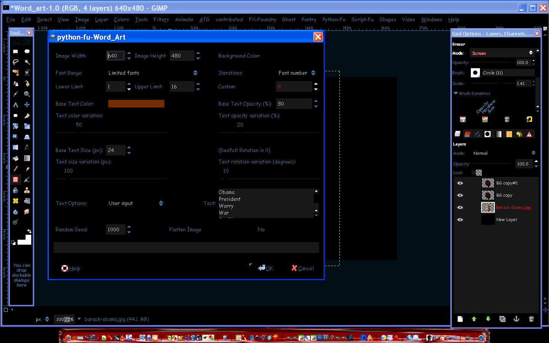Activate the Zoom magnifier tool
The width and height of the screenshot is (549, 343).
[x=27, y=94]
